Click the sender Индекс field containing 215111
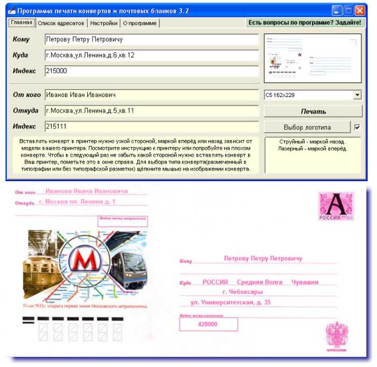Image resolution: width=377 pixels, height=367 pixels. 152,127
